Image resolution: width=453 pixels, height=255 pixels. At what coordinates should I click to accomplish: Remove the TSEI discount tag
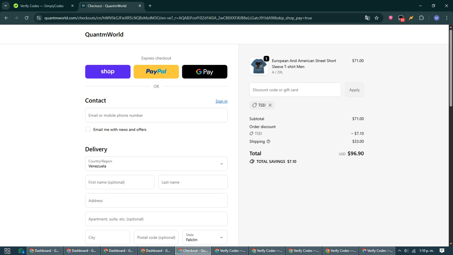(270, 105)
